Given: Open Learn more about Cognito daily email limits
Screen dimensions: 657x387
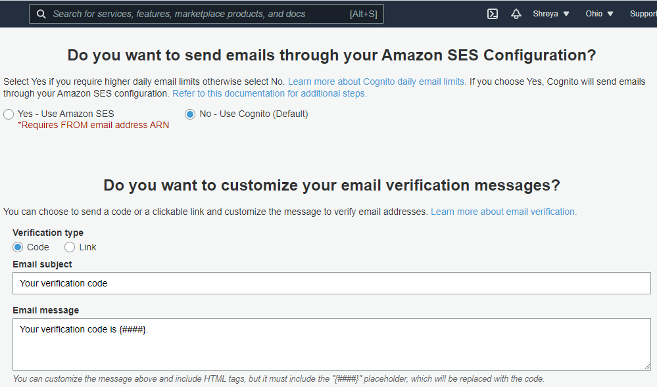Looking at the screenshot, I should (377, 82).
